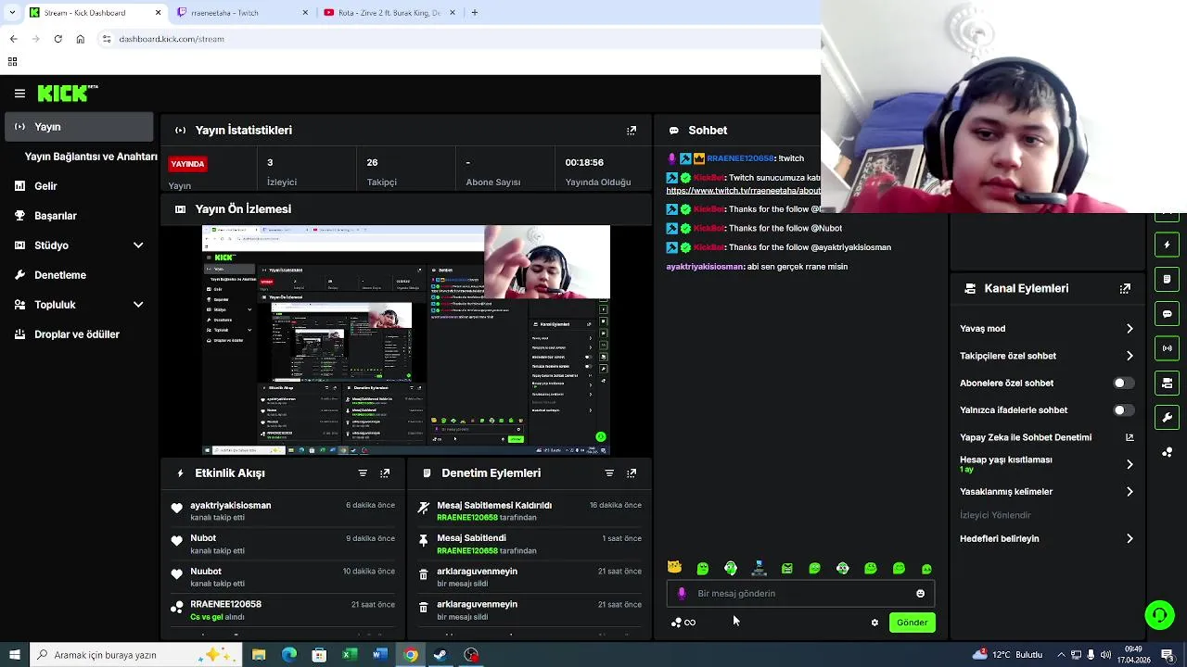Open the volume control in system tray

point(1105,655)
